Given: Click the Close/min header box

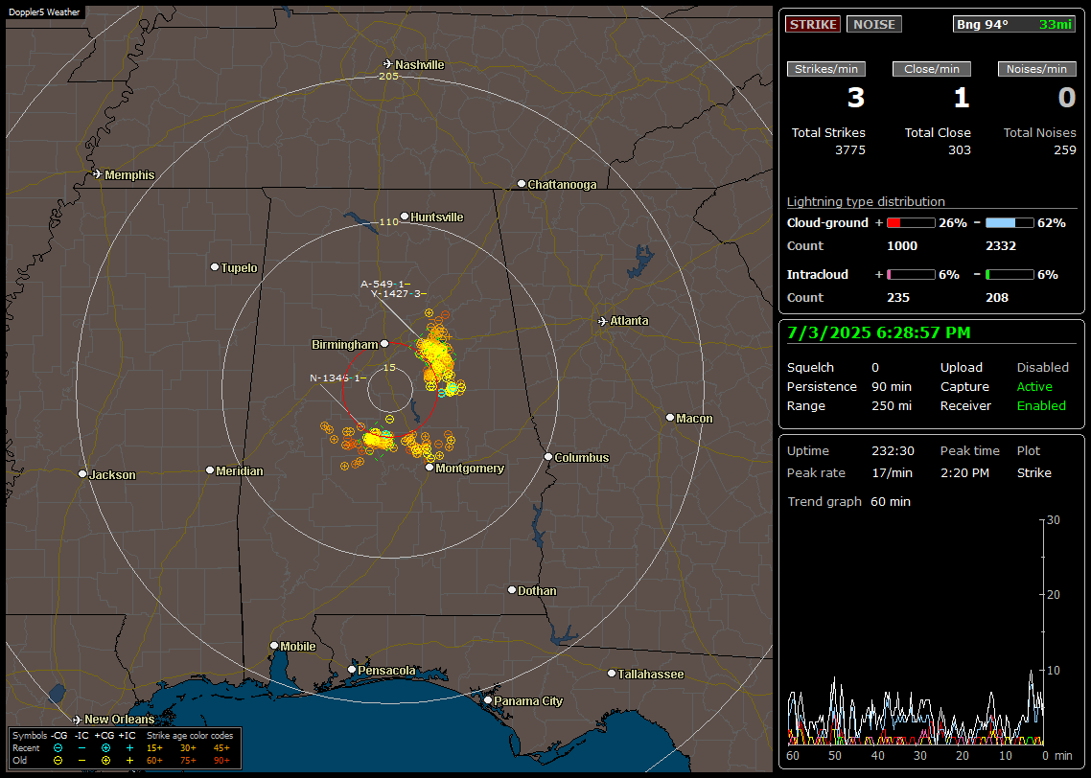Looking at the screenshot, I should click(932, 69).
